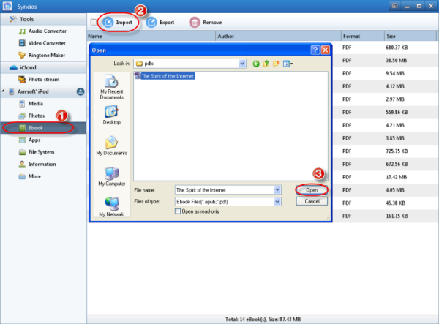
Task: Sort list by Name column header
Action: (x=151, y=36)
